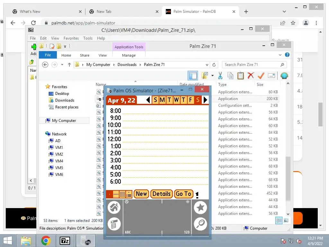Switch to week view in Palm calendar

tap(116, 194)
